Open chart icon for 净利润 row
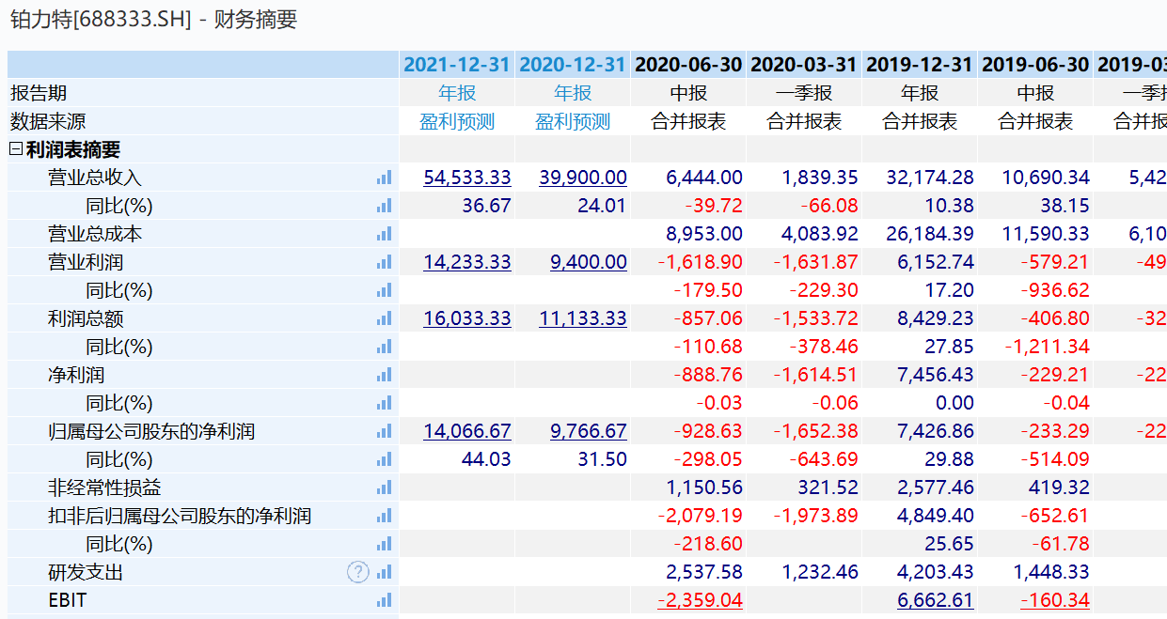Image resolution: width=1167 pixels, height=619 pixels. pyautogui.click(x=384, y=375)
